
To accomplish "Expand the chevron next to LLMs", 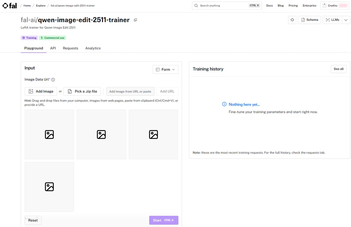I will [x=346, y=20].
